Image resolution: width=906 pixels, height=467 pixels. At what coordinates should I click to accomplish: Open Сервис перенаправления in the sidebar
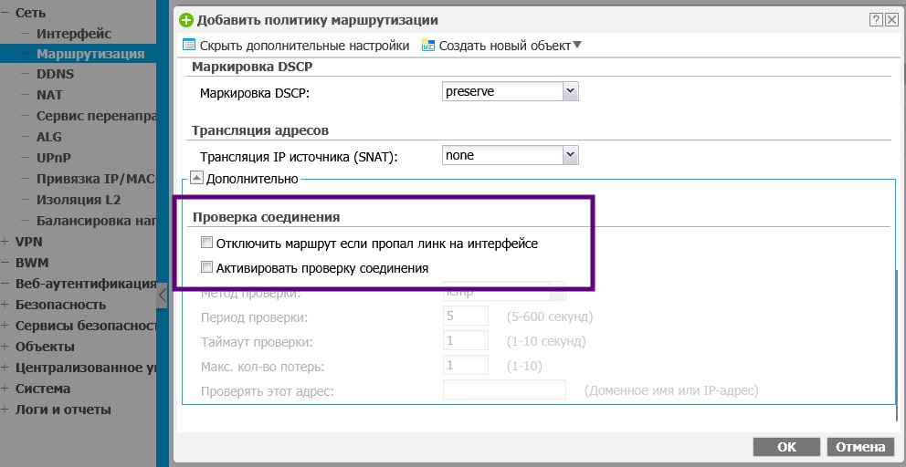[97, 116]
